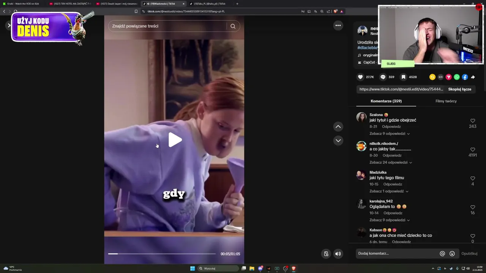The width and height of the screenshot is (486, 273).
Task: Bookmark page using address bar bookmark icon
Action: pyautogui.click(x=136, y=11)
